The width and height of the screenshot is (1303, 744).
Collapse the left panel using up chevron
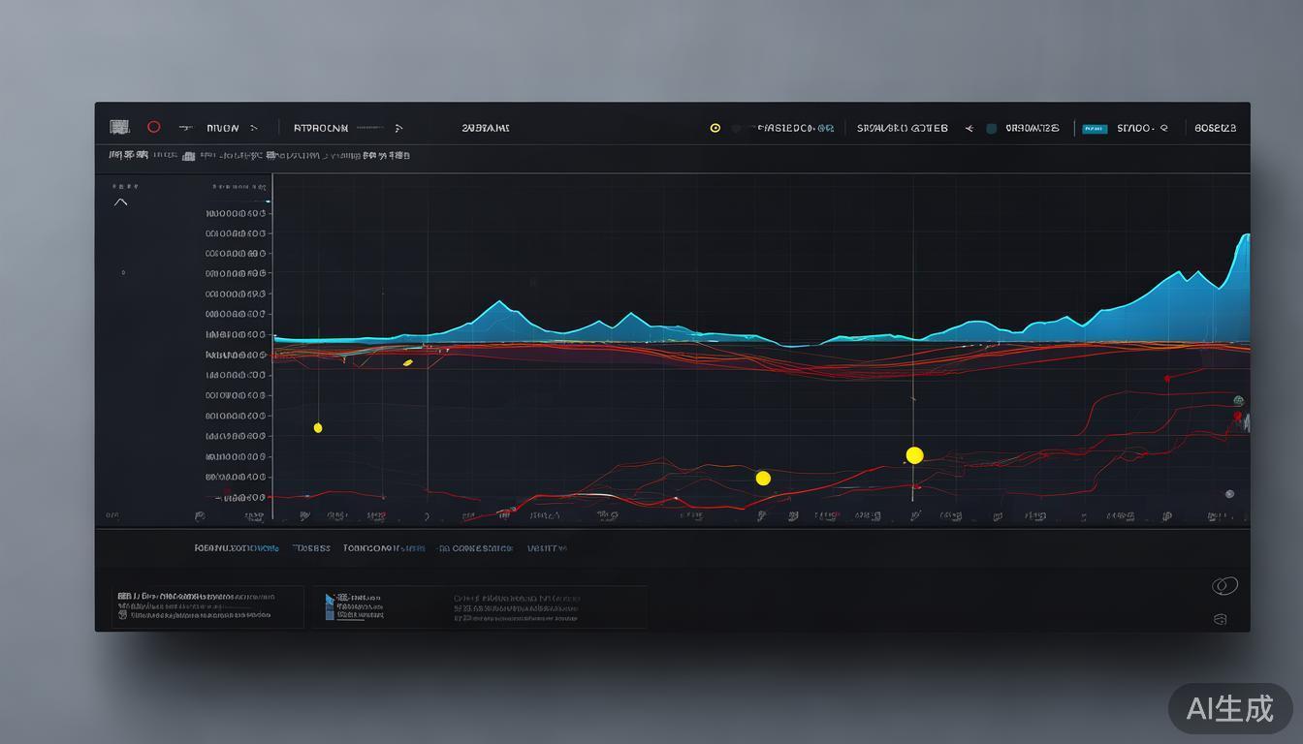(121, 202)
